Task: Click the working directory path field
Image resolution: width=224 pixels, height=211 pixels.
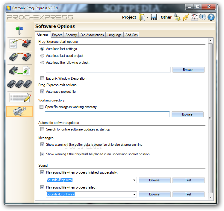Action: pos(107,114)
